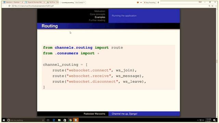
Task: Click the Cortana microphone icon
Action: 43,120
